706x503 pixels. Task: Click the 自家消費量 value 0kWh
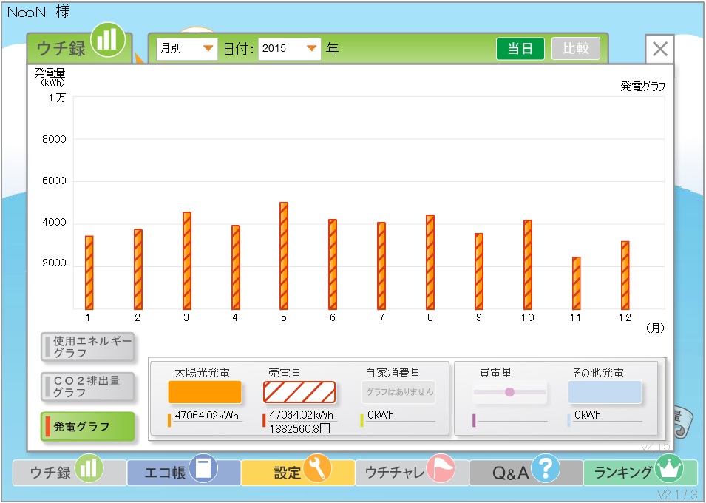tap(381, 415)
